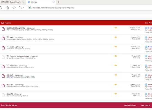
Task: Sort threads by Replies / Views
Action: coord(130,105)
